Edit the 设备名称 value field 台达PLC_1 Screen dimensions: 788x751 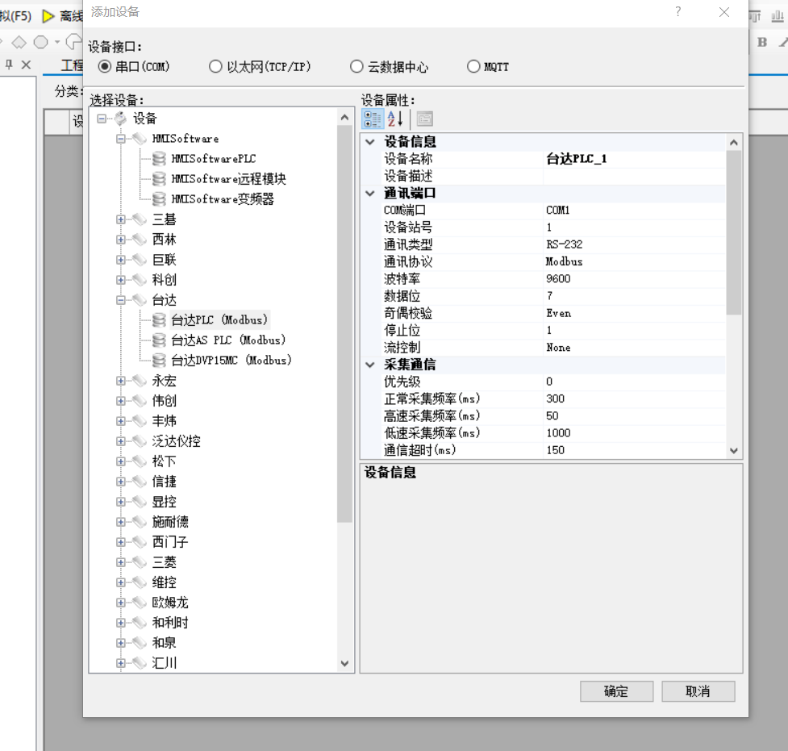pos(633,159)
